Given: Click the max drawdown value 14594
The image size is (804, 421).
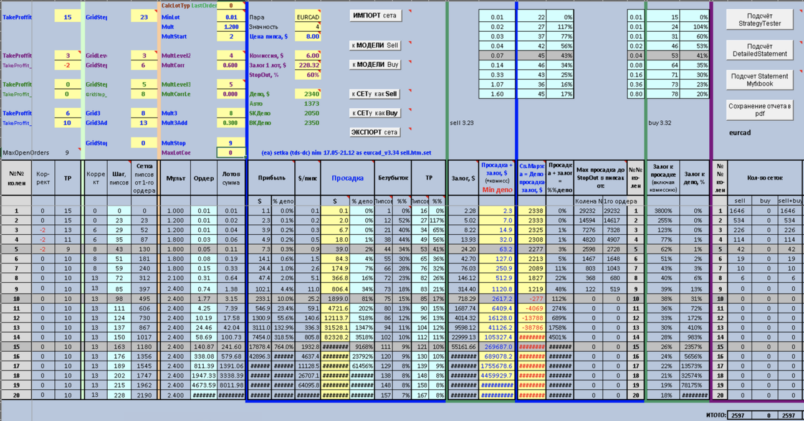Looking at the screenshot, I should pos(587,220).
